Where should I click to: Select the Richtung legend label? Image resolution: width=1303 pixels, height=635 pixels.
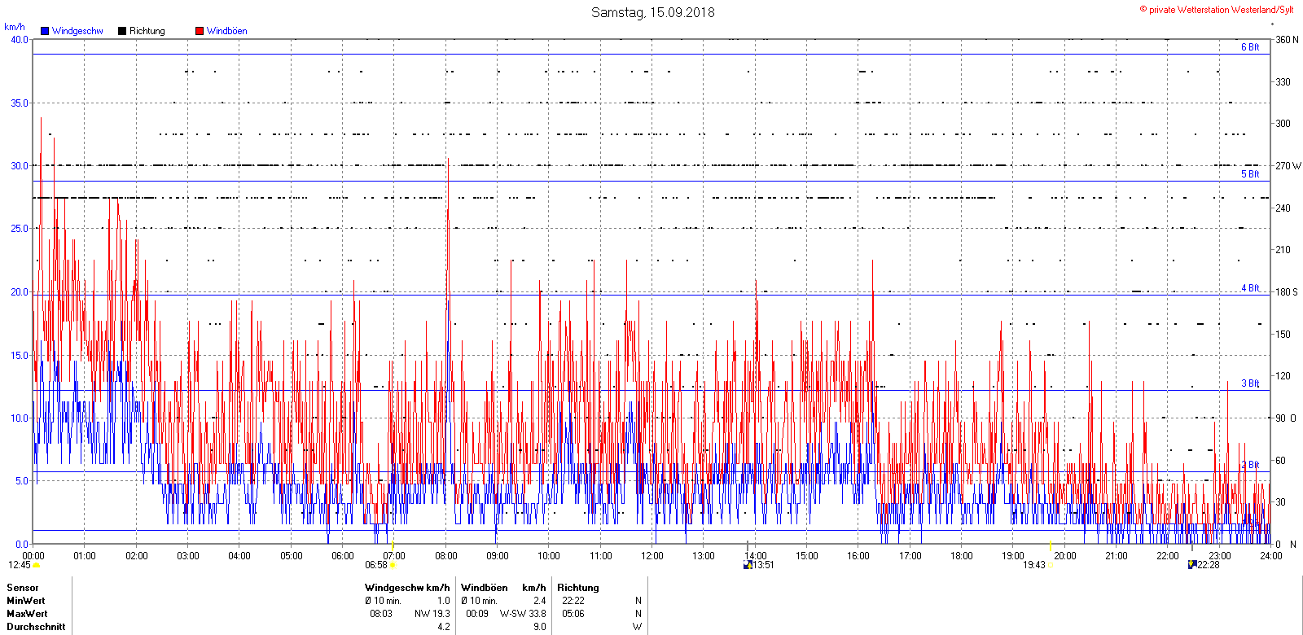(147, 31)
